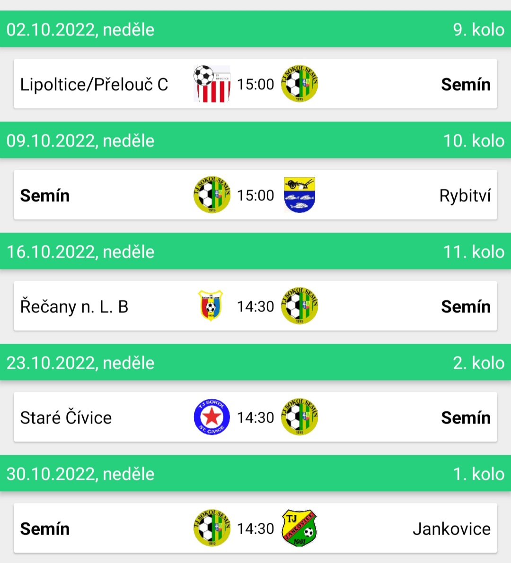Viewport: 511px width, 563px height.
Task: Click the Rybitví coat of arms logo
Action: point(300,195)
